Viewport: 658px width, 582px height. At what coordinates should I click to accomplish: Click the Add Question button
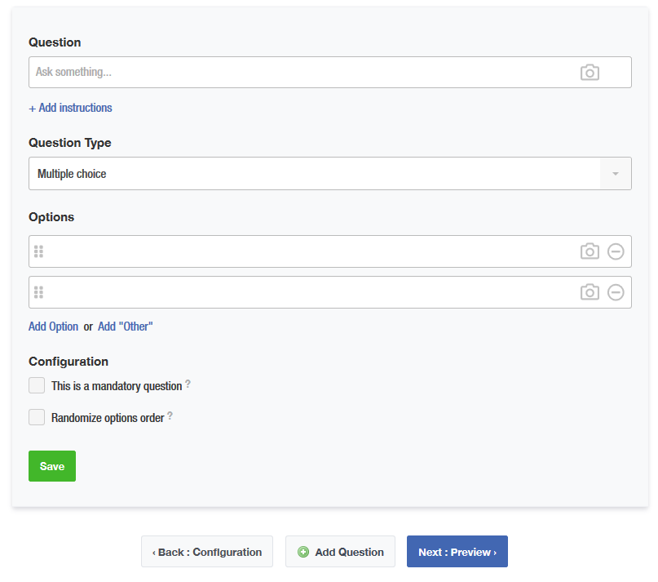pos(340,552)
